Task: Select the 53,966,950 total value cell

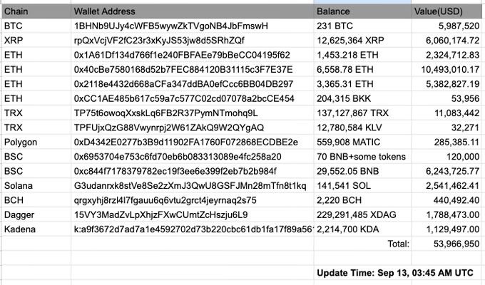Action: (446, 244)
